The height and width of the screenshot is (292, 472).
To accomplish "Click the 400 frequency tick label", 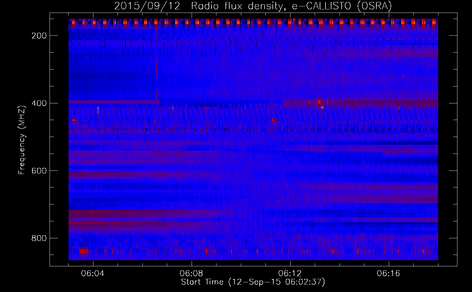I will [x=39, y=103].
